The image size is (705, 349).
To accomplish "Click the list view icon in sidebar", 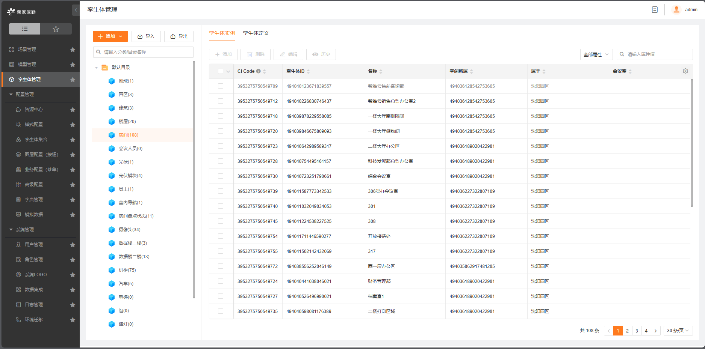I will 25,29.
